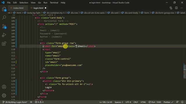Go to line via Ln 109, Col 45
186x104 pixels.
point(106,102)
